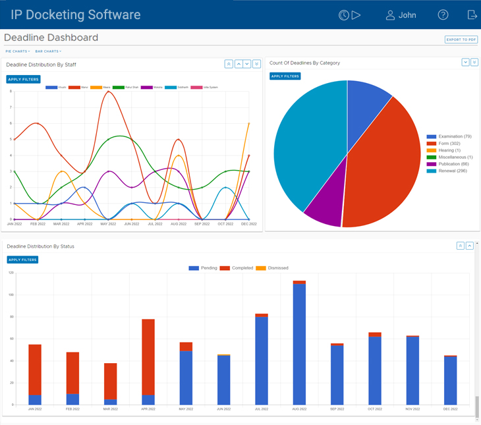Click the clock timer icon in header

pos(343,15)
